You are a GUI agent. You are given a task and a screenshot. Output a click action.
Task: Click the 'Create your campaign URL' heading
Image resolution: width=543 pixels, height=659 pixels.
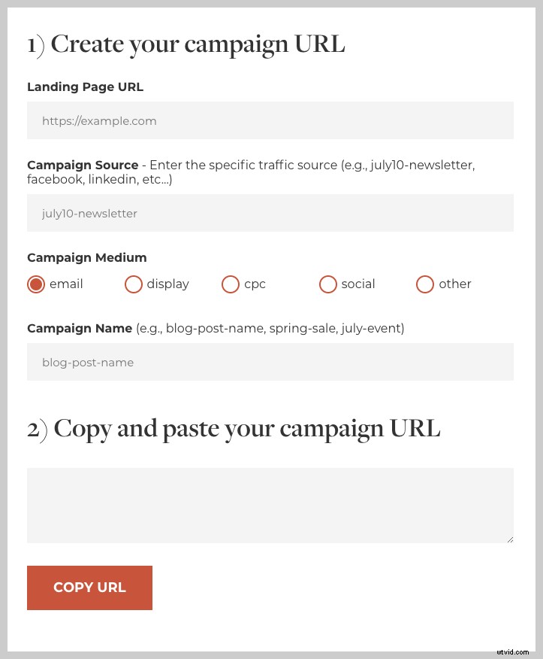[186, 44]
